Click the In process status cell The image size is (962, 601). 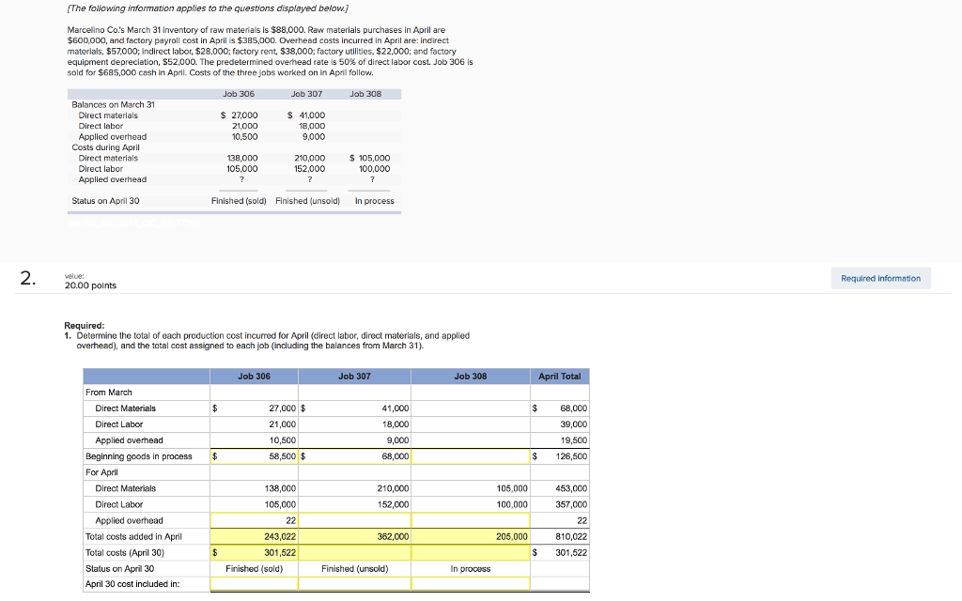(x=470, y=568)
